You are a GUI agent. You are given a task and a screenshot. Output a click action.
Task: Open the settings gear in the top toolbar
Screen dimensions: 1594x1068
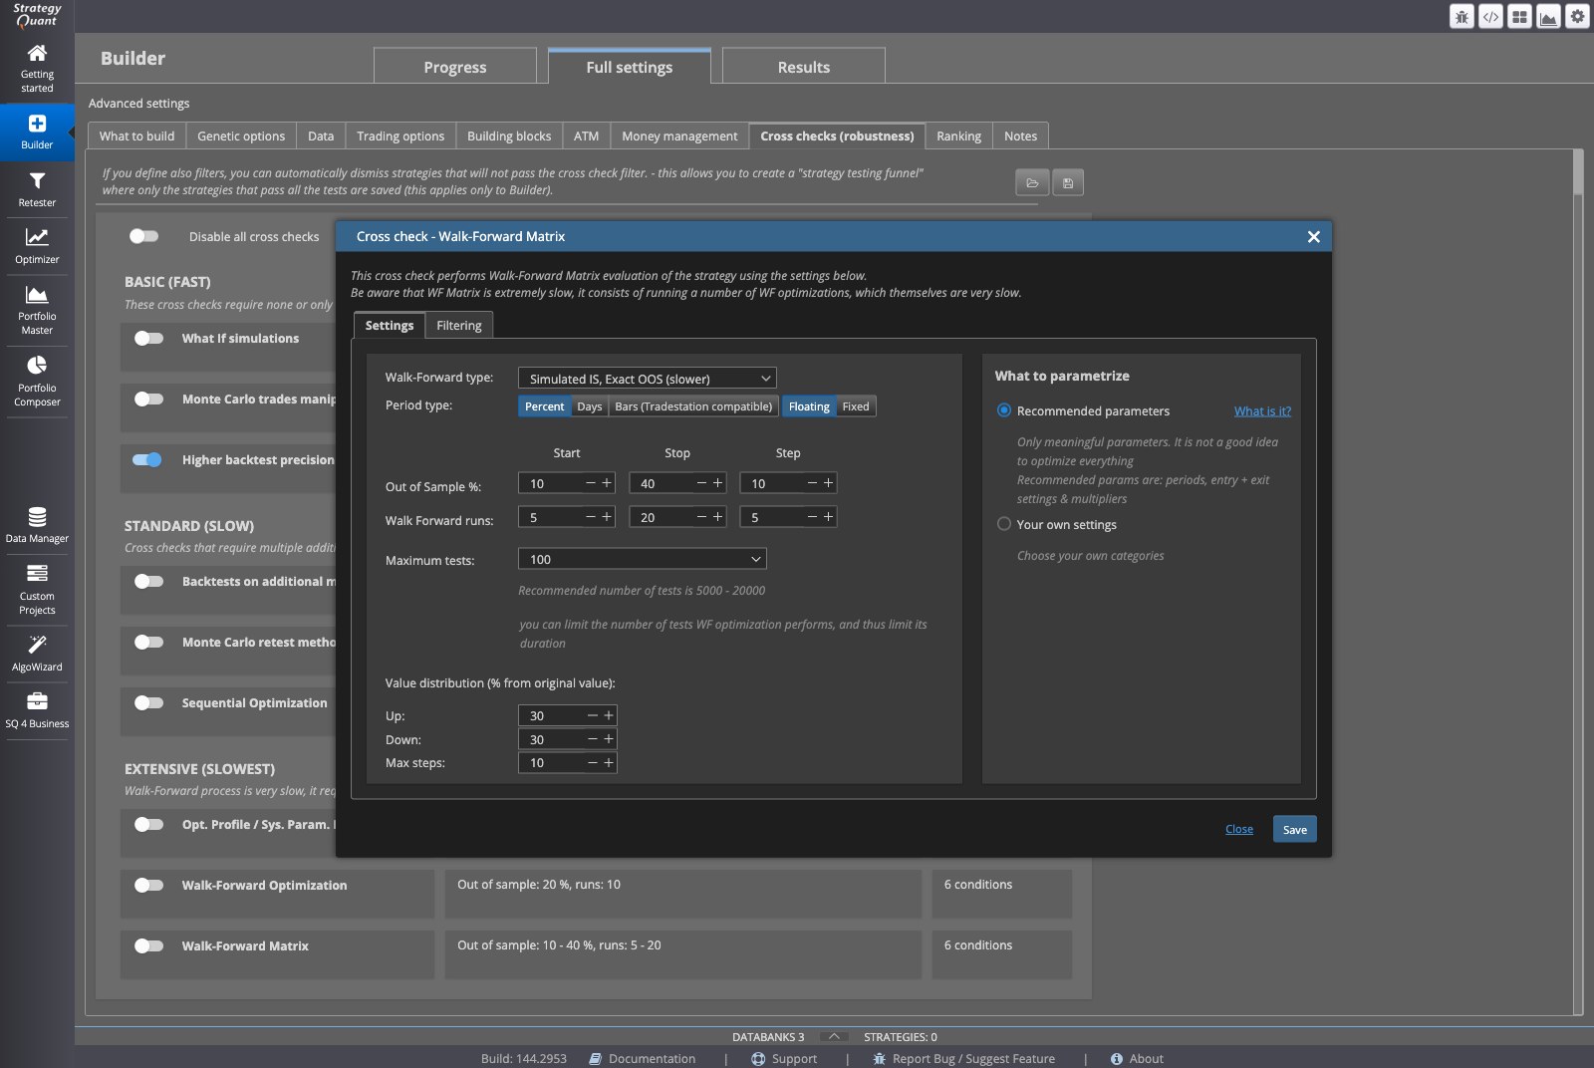point(1577,17)
